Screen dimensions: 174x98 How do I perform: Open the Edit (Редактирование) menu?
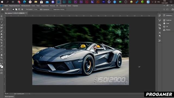[14, 6]
